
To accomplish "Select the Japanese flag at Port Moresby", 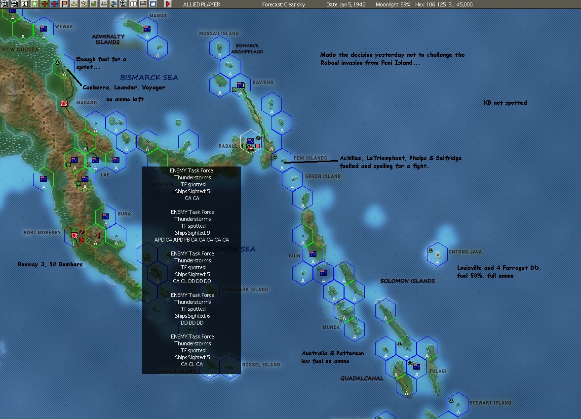I will [x=75, y=235].
